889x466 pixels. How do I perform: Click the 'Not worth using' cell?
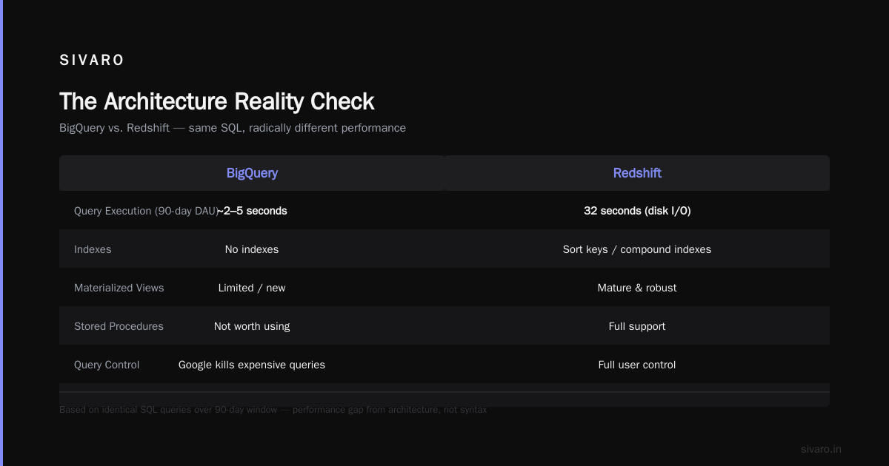pos(252,326)
